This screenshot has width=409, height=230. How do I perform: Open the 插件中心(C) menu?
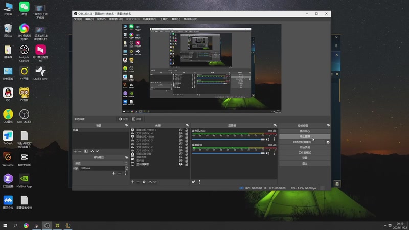190,19
